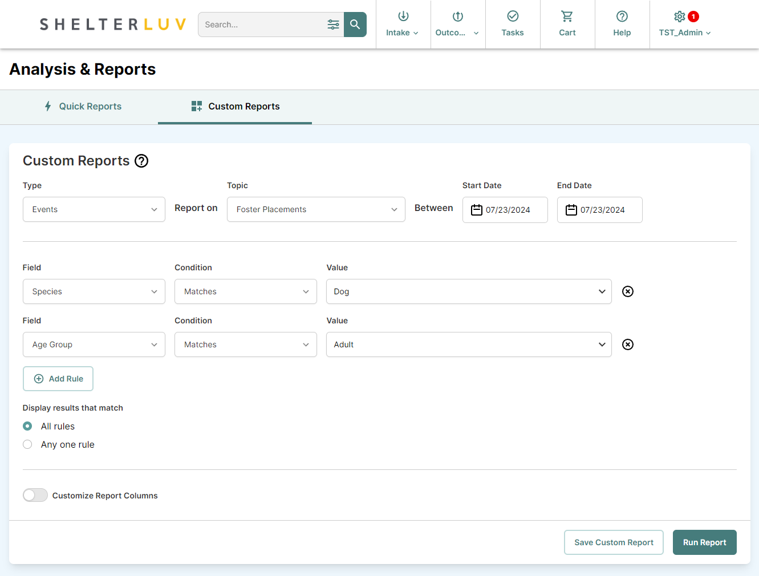Open the Type dropdown showing Events
The image size is (759, 576).
pyautogui.click(x=94, y=209)
